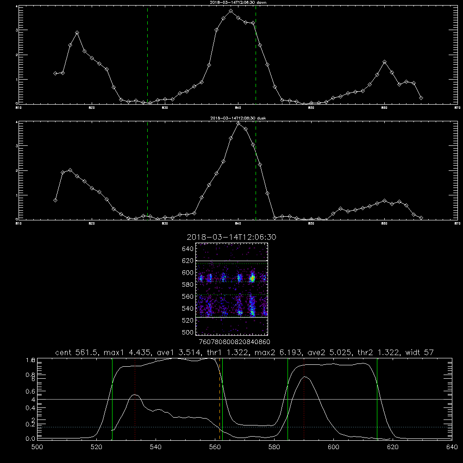The width and height of the screenshot is (463, 463).
Task: Select 'ave1 3.514' in the title line
Action: click(179, 352)
